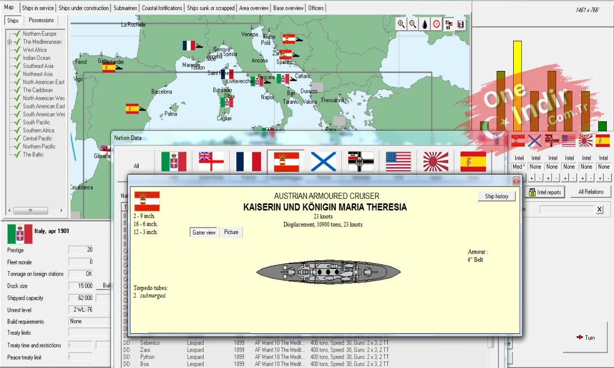The height and width of the screenshot is (368, 614).
Task: Click the area tree horizontal scrollbar
Action: (x=36, y=211)
